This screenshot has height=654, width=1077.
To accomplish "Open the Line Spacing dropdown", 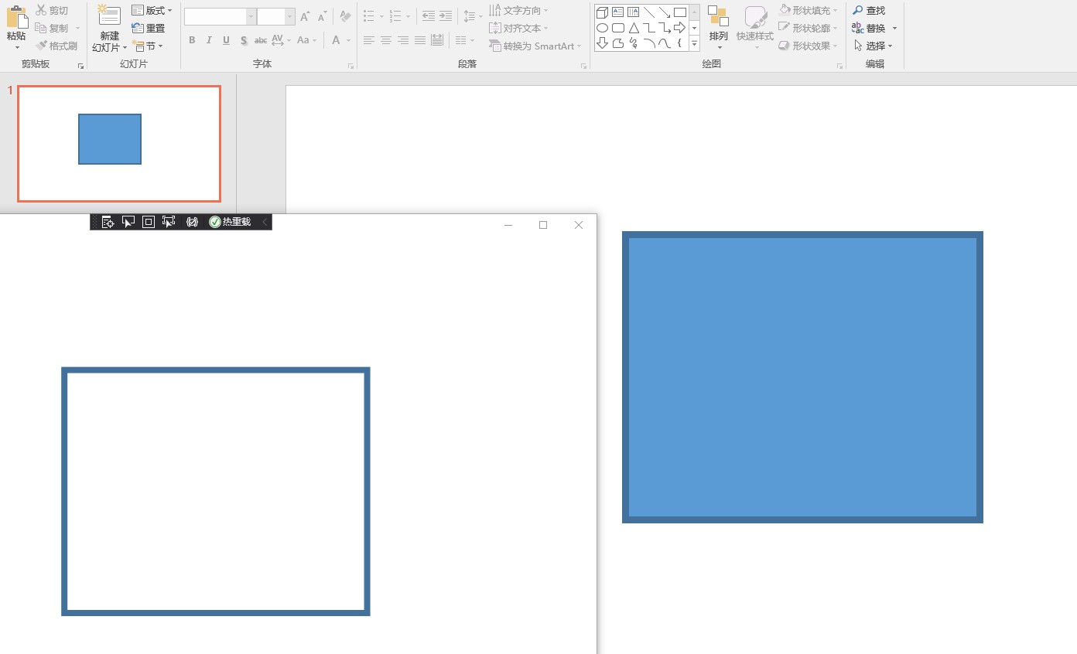I will [472, 16].
